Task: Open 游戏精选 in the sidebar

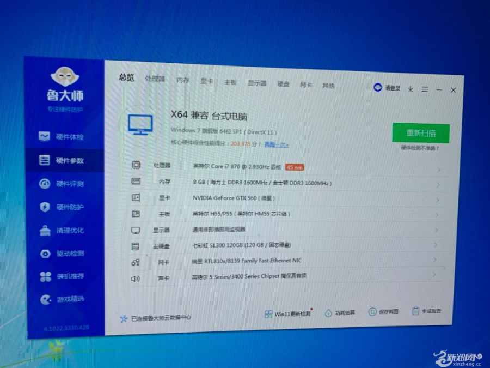Action: [x=61, y=299]
